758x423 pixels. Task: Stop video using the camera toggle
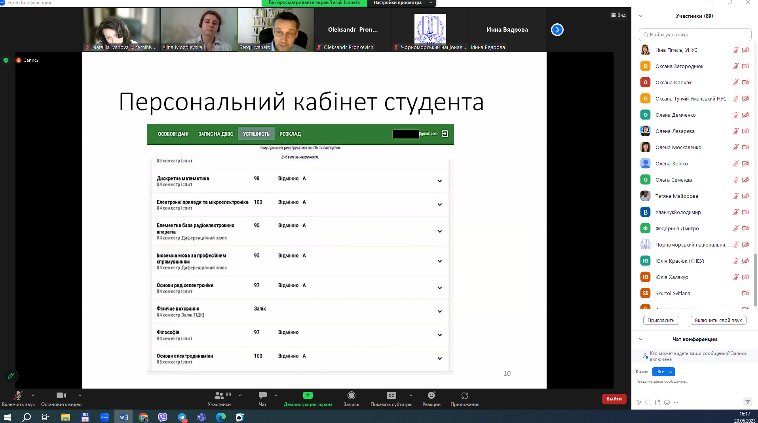pos(61,395)
